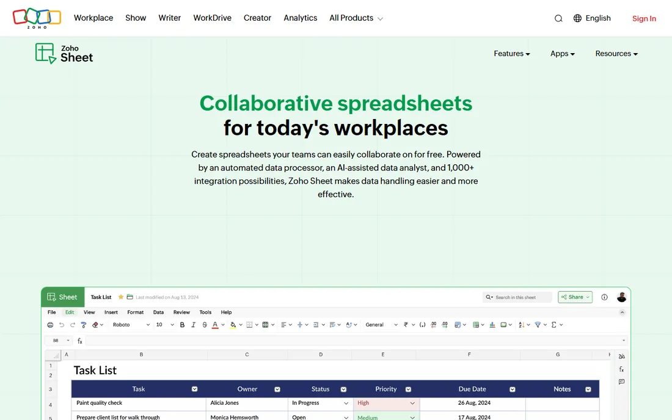Click the horizontal align icon
Viewport: 672px width, 420px height.
point(283,325)
